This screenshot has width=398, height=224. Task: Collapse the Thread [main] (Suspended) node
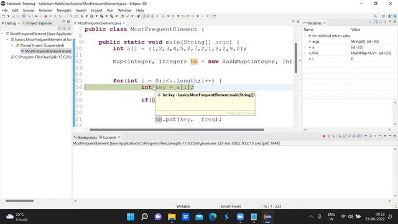click(x=12, y=45)
